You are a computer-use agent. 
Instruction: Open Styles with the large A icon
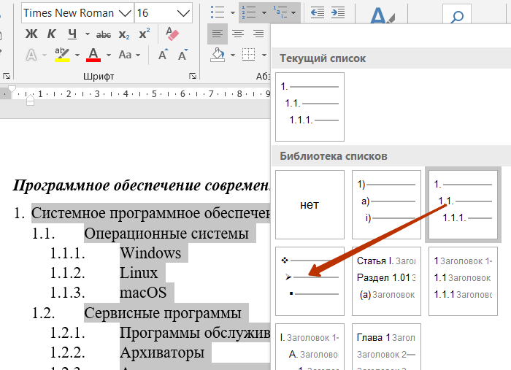click(x=381, y=15)
